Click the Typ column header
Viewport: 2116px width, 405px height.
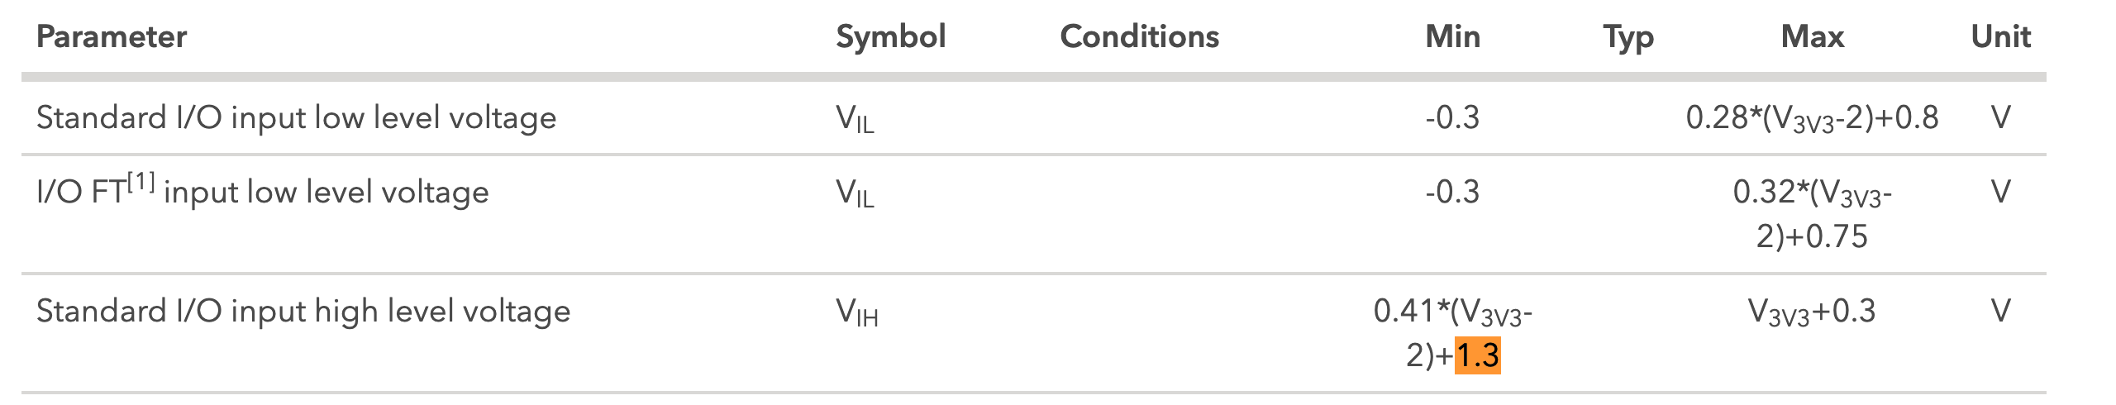[x=1628, y=38]
